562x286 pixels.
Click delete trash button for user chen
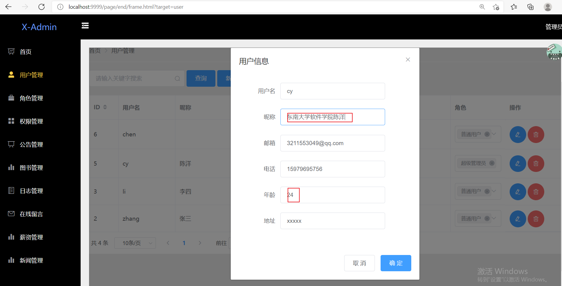point(536,135)
